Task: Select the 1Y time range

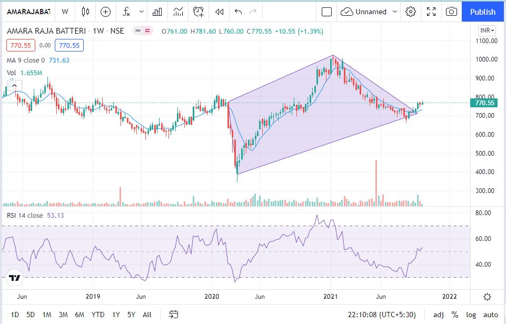Action: [x=116, y=315]
